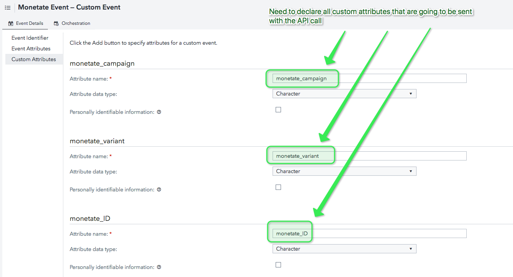Select Event Identifier in the sidebar
Screen dimensions: 513x277
[30, 38]
